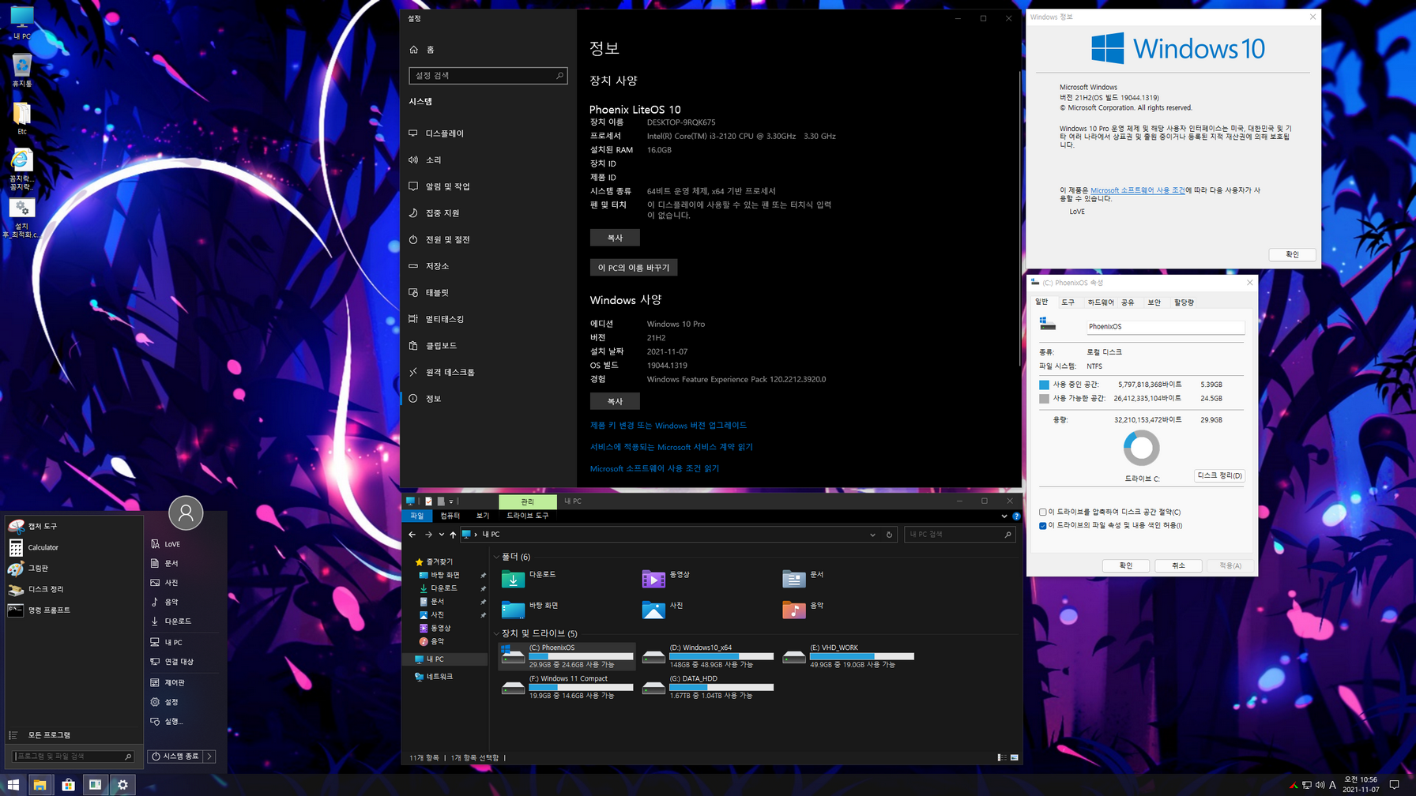Enable the compress this drive checkbox
The width and height of the screenshot is (1416, 796).
[1043, 513]
